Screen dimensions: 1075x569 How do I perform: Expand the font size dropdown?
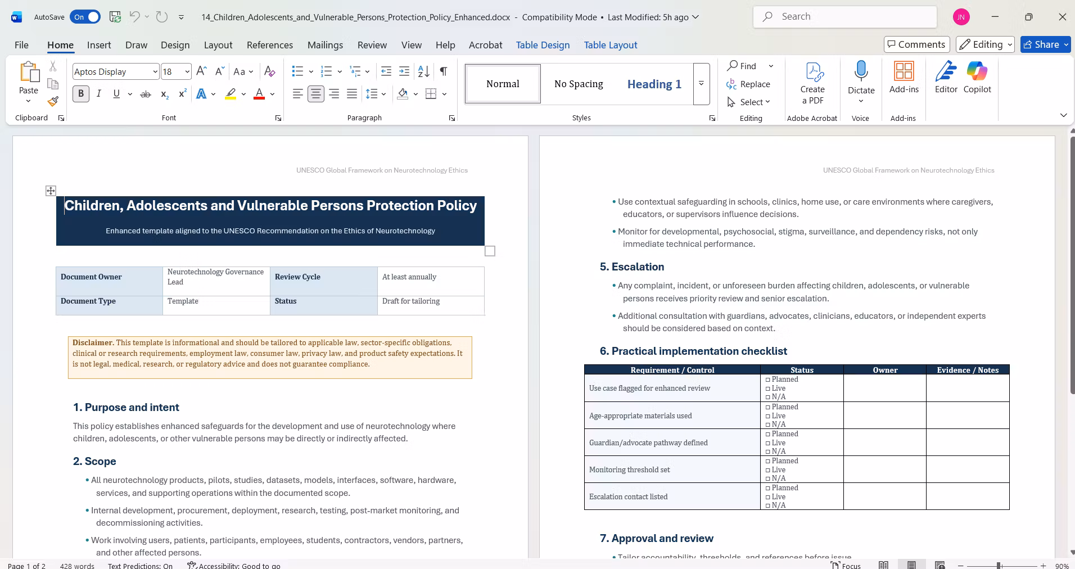click(187, 71)
